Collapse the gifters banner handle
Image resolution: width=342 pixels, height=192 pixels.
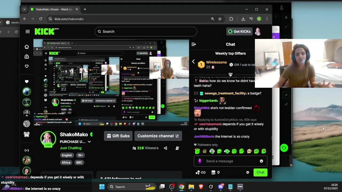[x=231, y=74]
